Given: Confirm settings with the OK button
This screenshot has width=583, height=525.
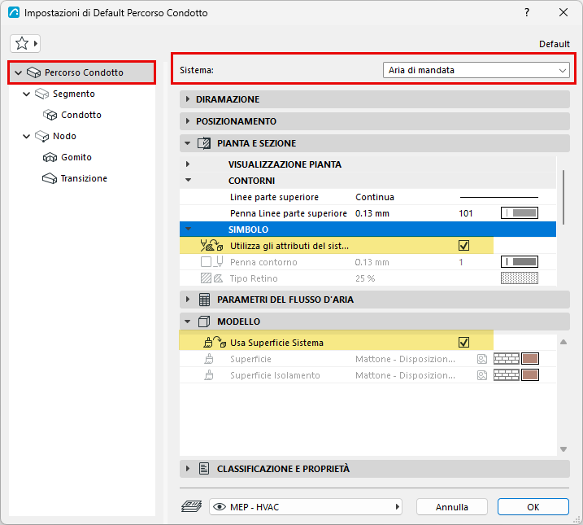Looking at the screenshot, I should coord(533,507).
